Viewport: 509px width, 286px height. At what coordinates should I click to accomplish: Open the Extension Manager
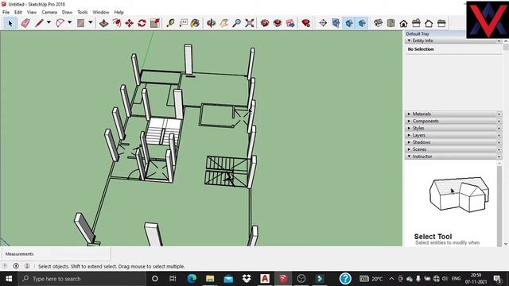point(305,23)
